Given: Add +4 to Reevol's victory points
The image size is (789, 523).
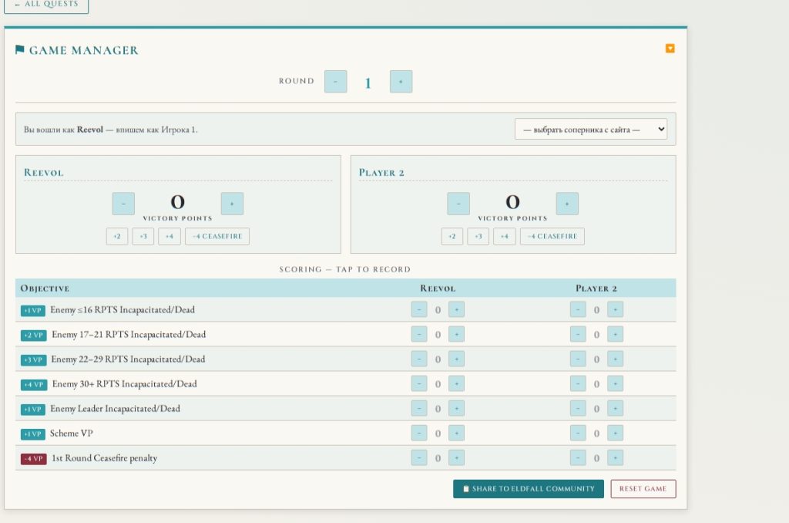Looking at the screenshot, I should coord(169,236).
